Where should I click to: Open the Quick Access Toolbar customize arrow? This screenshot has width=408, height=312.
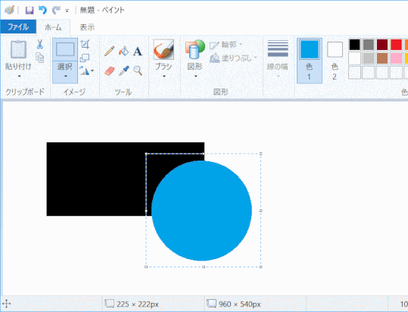tap(67, 11)
